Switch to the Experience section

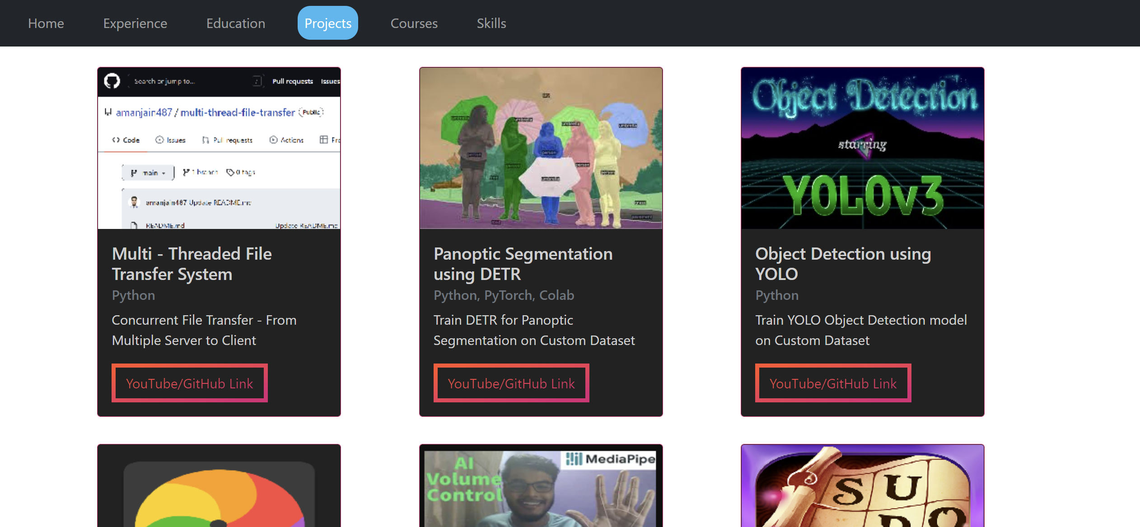[x=135, y=23]
